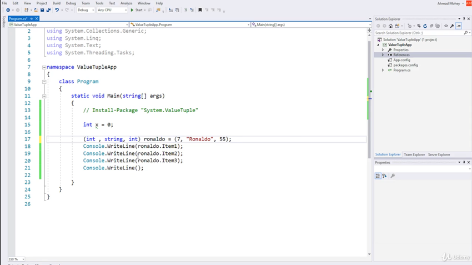Click the search magnifier icon in Solution Explorer

coord(466,33)
